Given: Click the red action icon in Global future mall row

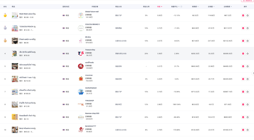Looking at the screenshot, I should click(x=243, y=15).
